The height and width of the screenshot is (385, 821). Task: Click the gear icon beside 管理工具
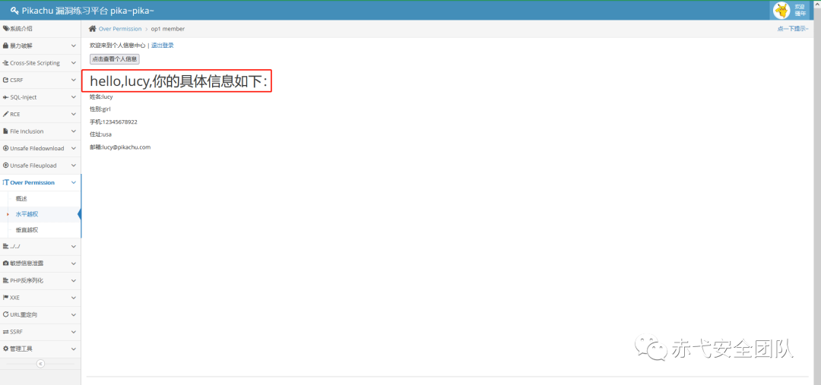click(x=5, y=349)
